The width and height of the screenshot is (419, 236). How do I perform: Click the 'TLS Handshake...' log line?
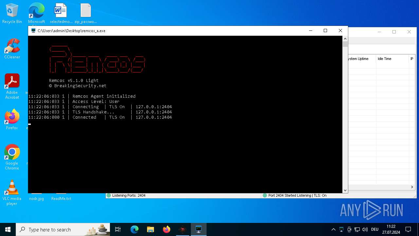coord(100,112)
